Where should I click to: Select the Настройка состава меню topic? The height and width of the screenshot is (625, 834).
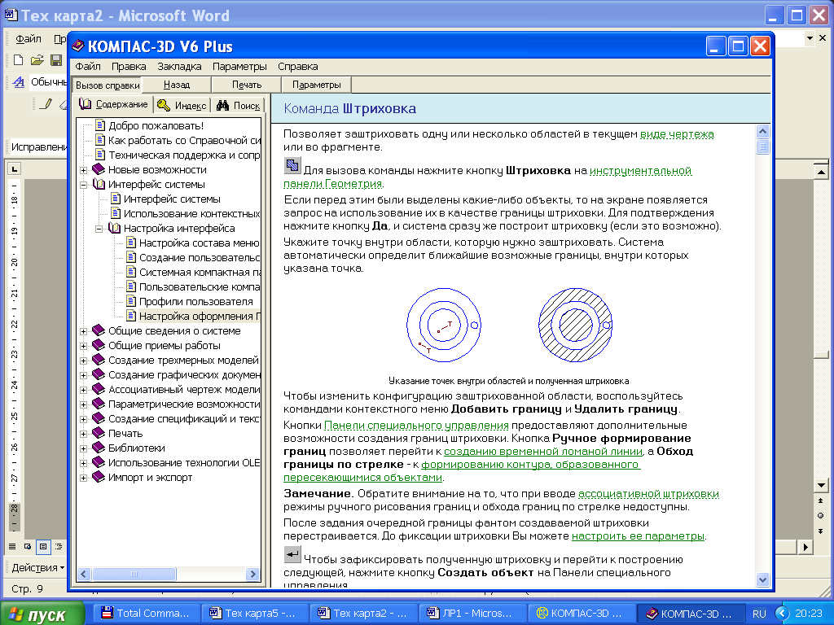click(x=199, y=243)
